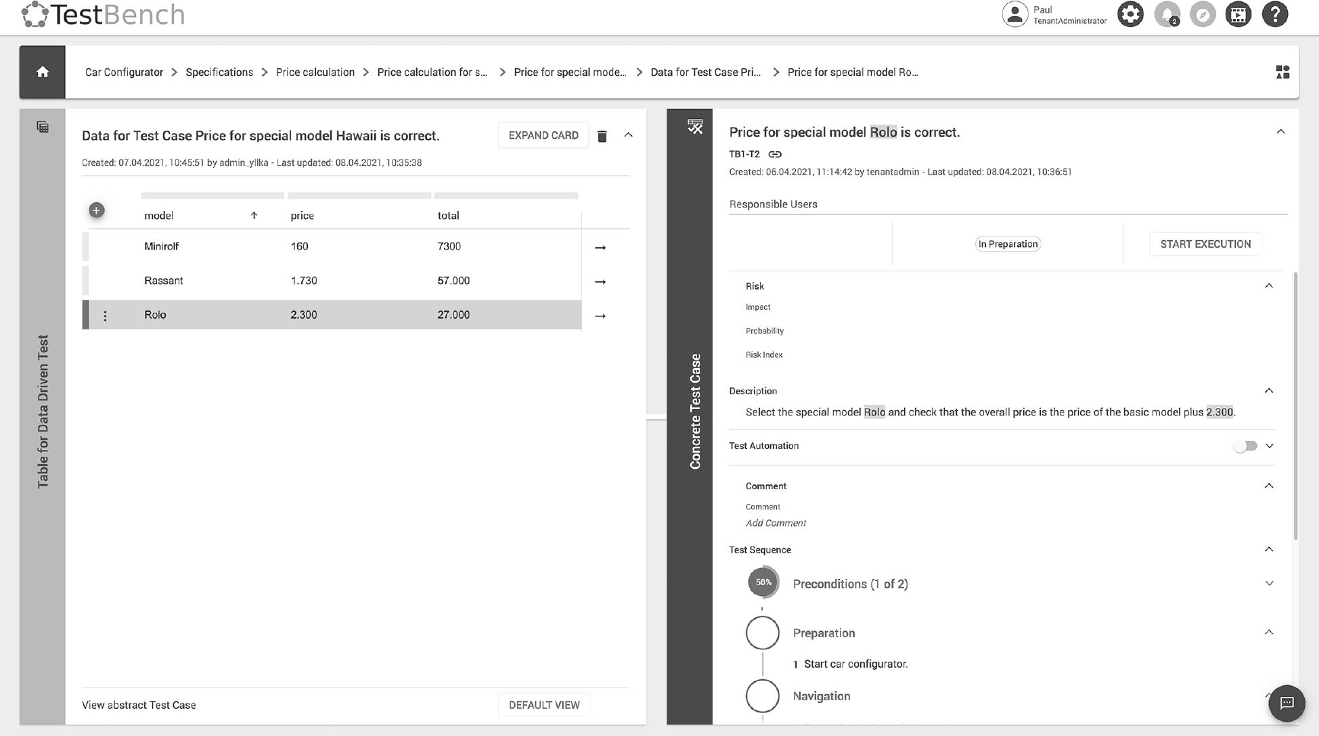This screenshot has height=736, width=1319.
Task: Open the settings gear icon
Action: pos(1130,14)
